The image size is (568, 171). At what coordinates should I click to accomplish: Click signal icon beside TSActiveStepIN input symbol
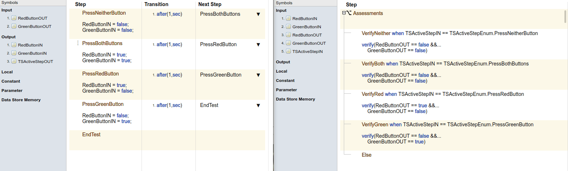tap(288, 51)
